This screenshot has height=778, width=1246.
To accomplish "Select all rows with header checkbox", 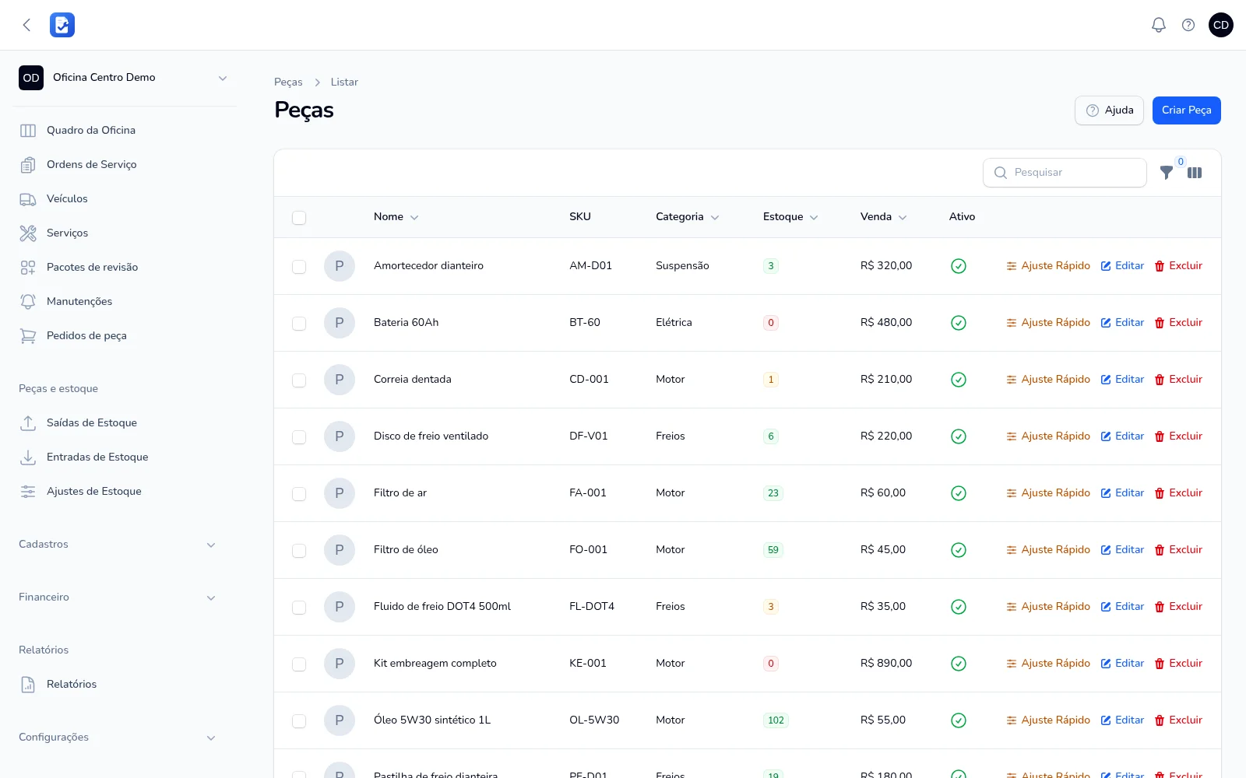I will [299, 218].
